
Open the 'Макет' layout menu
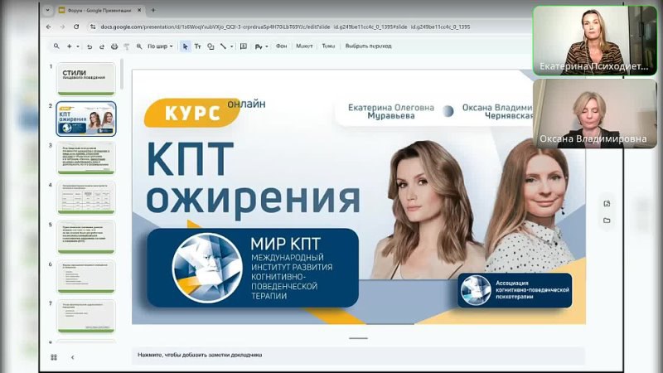(x=304, y=46)
